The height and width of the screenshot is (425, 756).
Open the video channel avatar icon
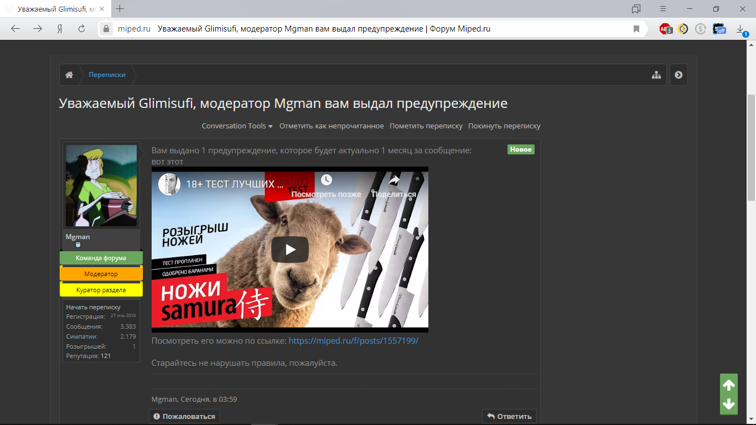pos(169,184)
